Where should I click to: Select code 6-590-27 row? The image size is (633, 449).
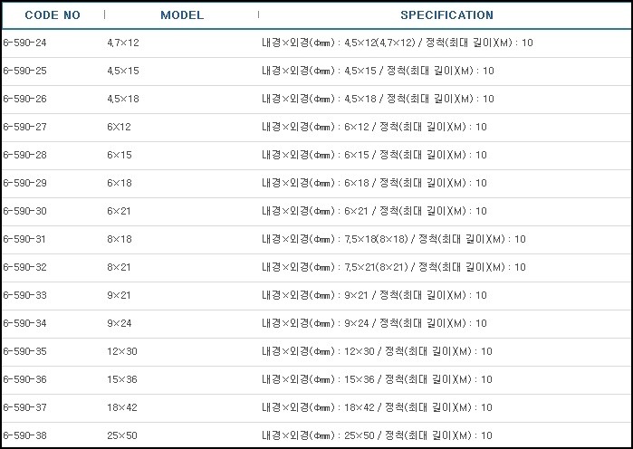(x=317, y=127)
